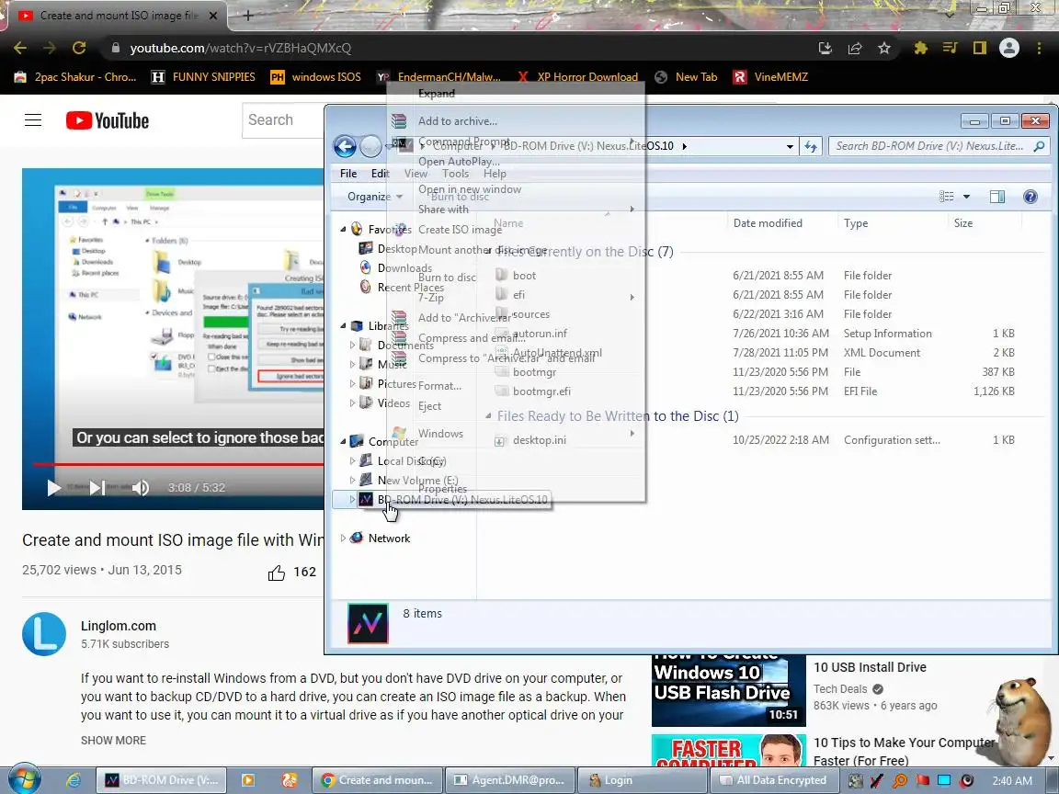This screenshot has width=1059, height=794.
Task: Open the Windows Start orb
Action: [24, 780]
